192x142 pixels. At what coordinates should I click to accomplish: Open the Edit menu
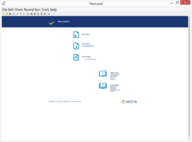[11, 10]
